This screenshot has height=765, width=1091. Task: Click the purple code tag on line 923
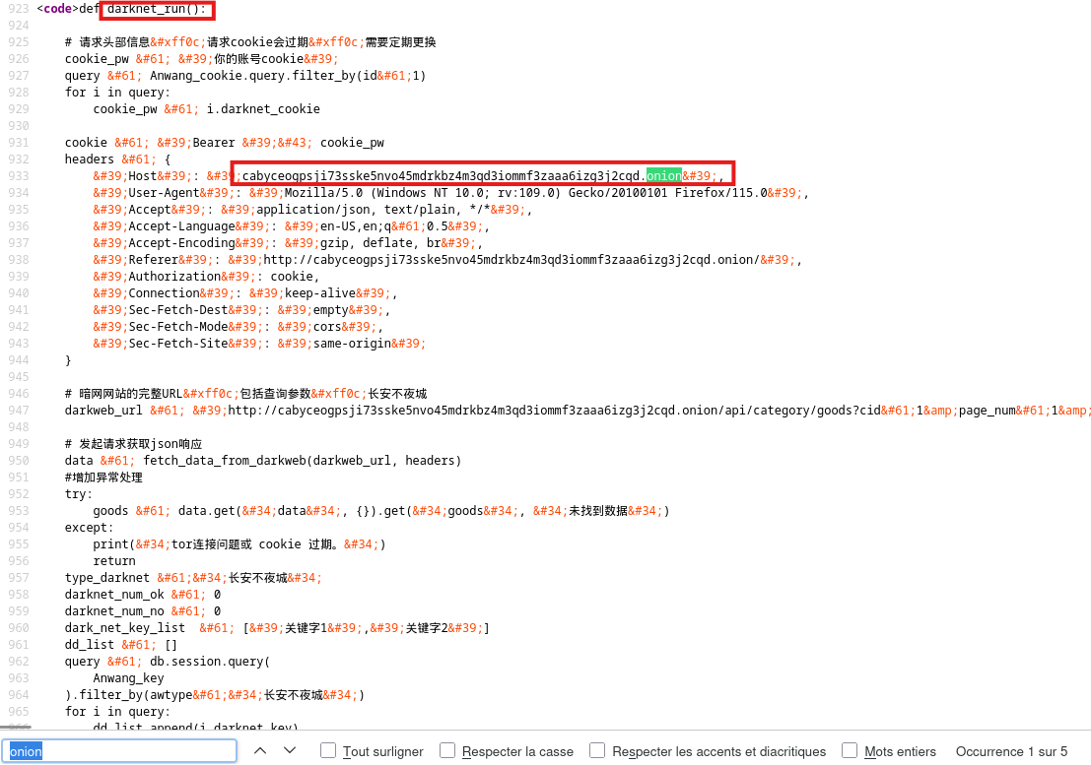[57, 9]
